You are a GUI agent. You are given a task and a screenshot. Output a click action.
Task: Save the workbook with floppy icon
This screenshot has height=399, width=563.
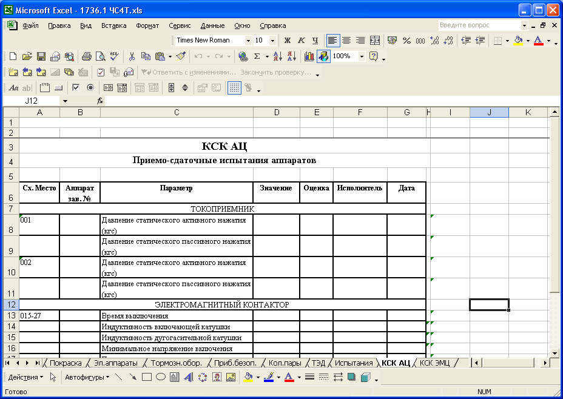point(41,56)
